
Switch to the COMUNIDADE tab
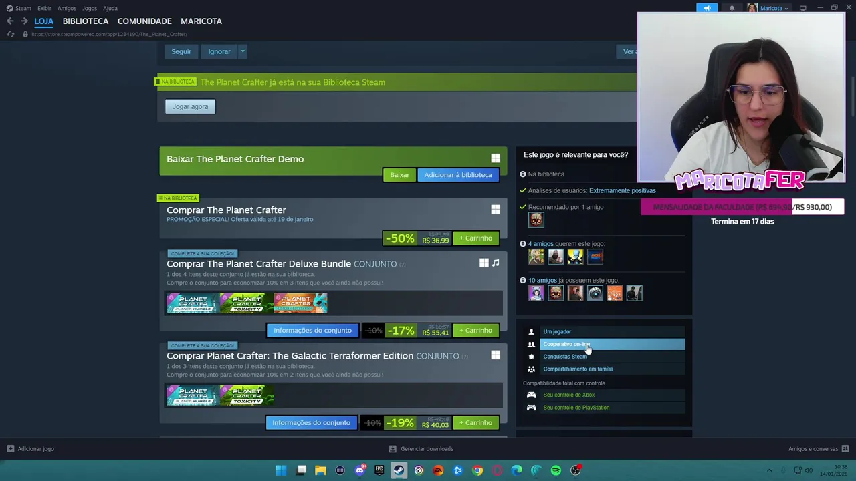pos(144,21)
